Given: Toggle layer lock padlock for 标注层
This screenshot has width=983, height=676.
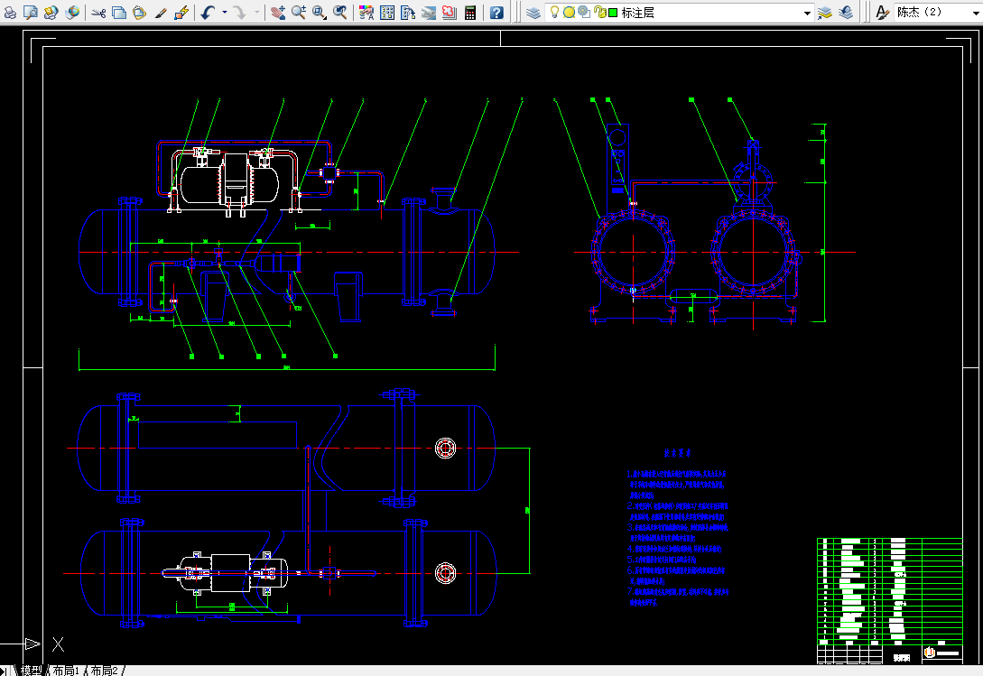Looking at the screenshot, I should pos(599,12).
